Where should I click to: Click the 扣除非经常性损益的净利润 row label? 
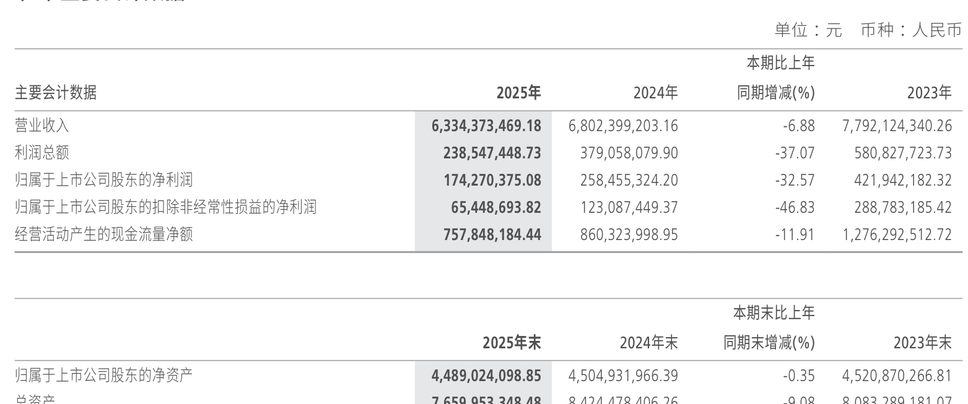point(165,207)
